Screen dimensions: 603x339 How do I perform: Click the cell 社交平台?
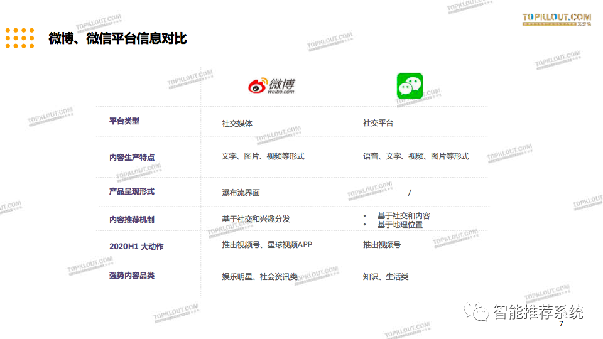tap(378, 123)
